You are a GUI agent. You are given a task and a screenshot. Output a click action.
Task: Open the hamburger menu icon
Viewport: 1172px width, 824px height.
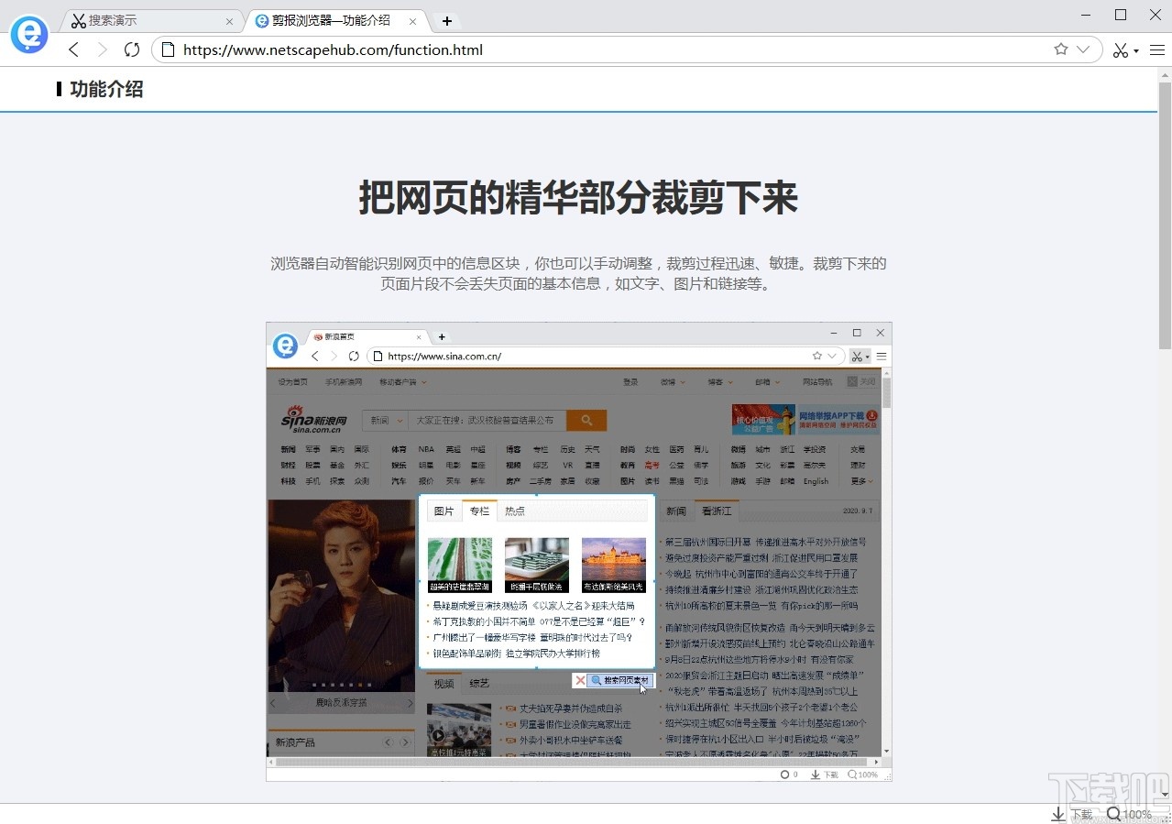tap(1156, 50)
